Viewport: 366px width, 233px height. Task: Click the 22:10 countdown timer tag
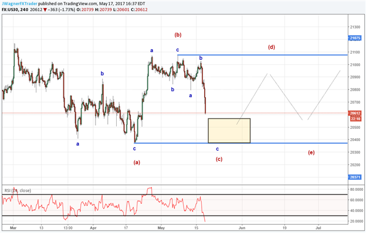[355, 119]
